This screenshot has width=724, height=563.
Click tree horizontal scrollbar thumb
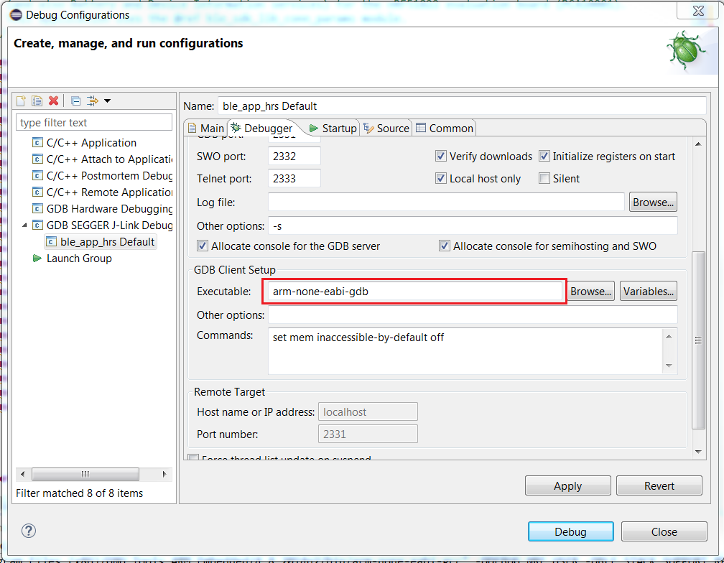(85, 474)
